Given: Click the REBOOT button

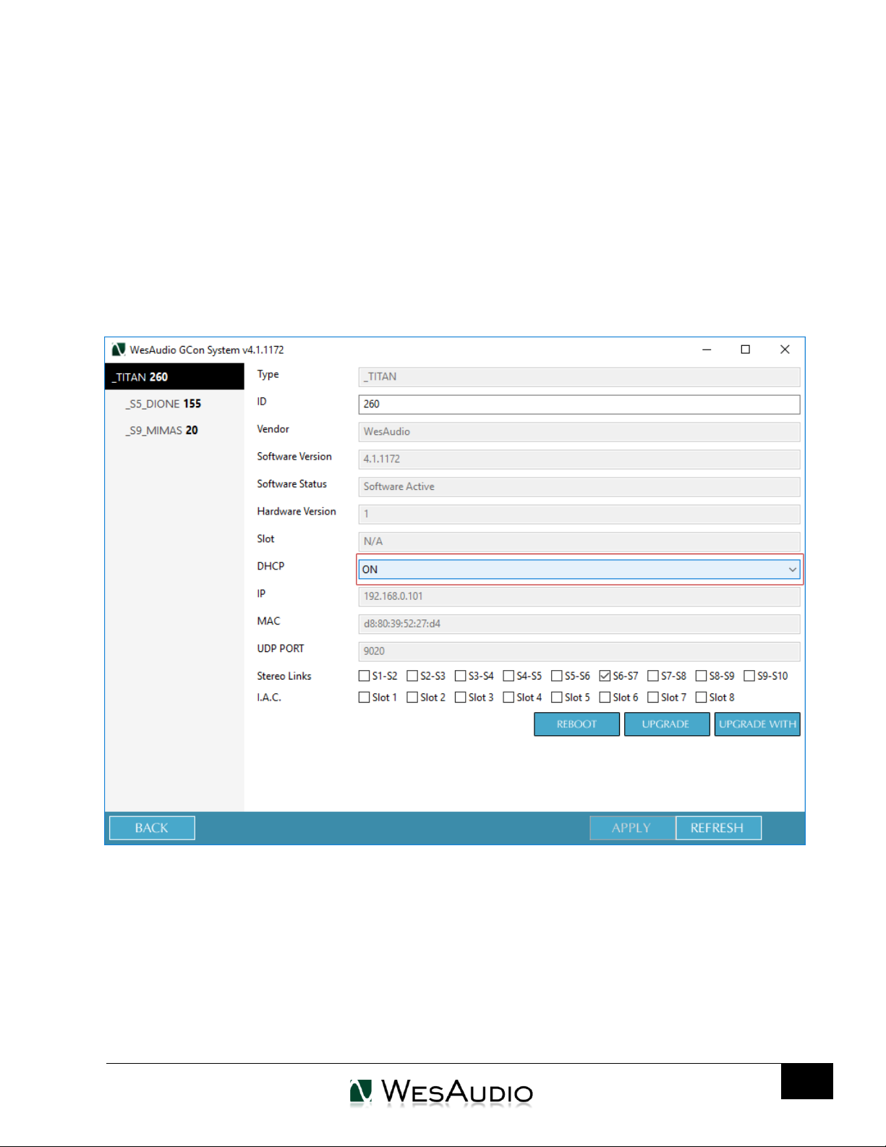Looking at the screenshot, I should coord(576,724).
